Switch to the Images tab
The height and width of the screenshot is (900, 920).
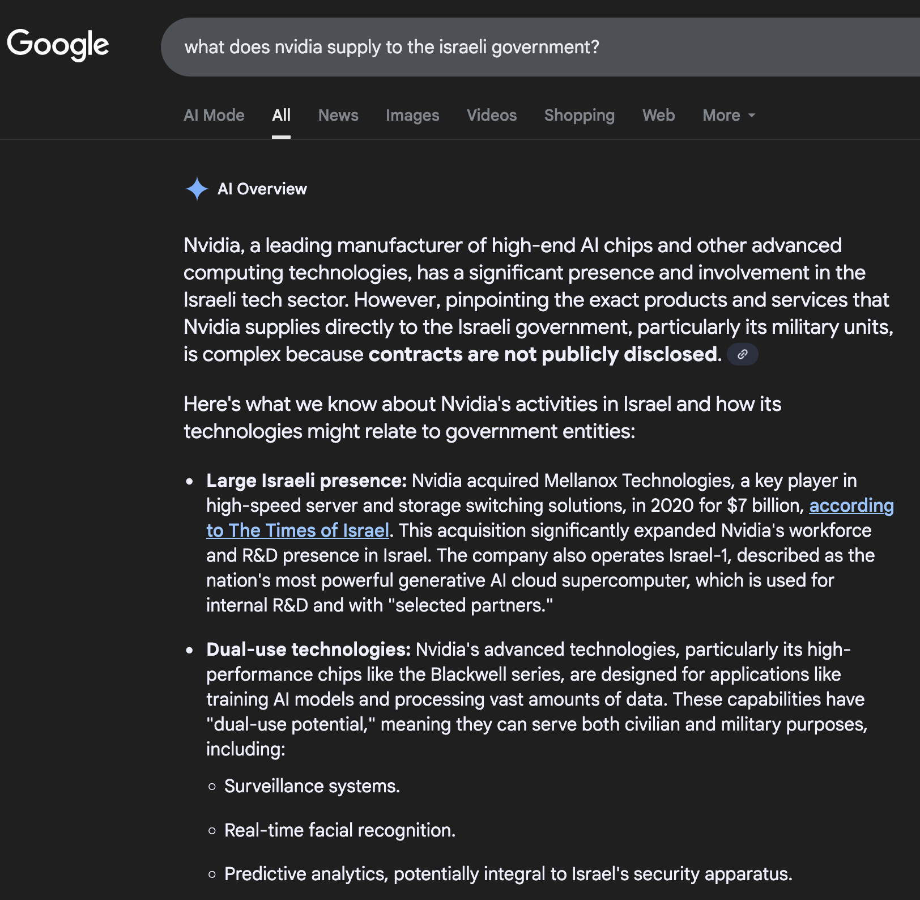pyautogui.click(x=412, y=115)
